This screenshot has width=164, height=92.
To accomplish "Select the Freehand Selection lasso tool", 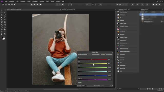I will click(2, 13).
